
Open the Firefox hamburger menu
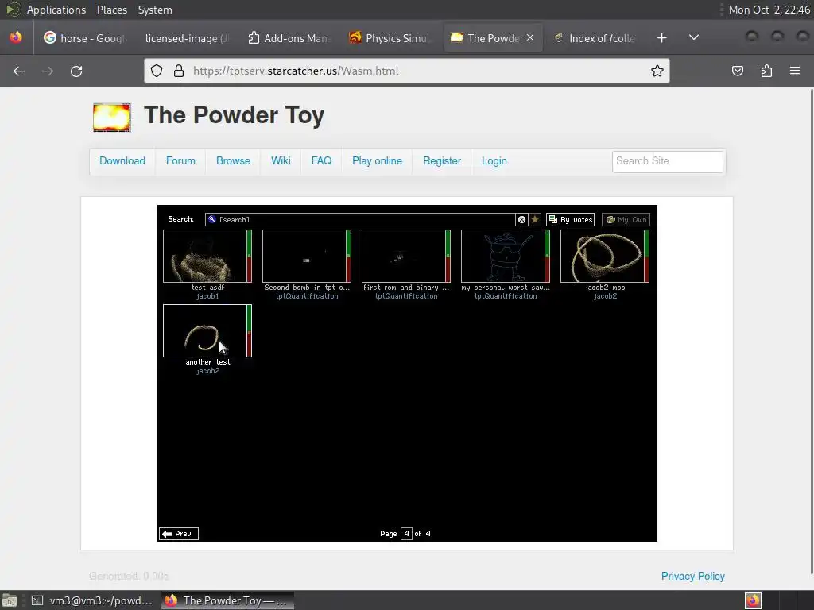coord(795,71)
